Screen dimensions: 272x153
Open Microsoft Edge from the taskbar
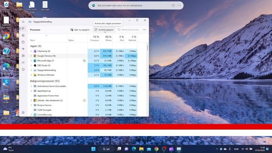[x=134, y=149]
